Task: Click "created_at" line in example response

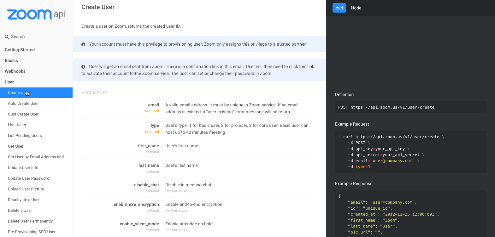Action: pyautogui.click(x=393, y=214)
